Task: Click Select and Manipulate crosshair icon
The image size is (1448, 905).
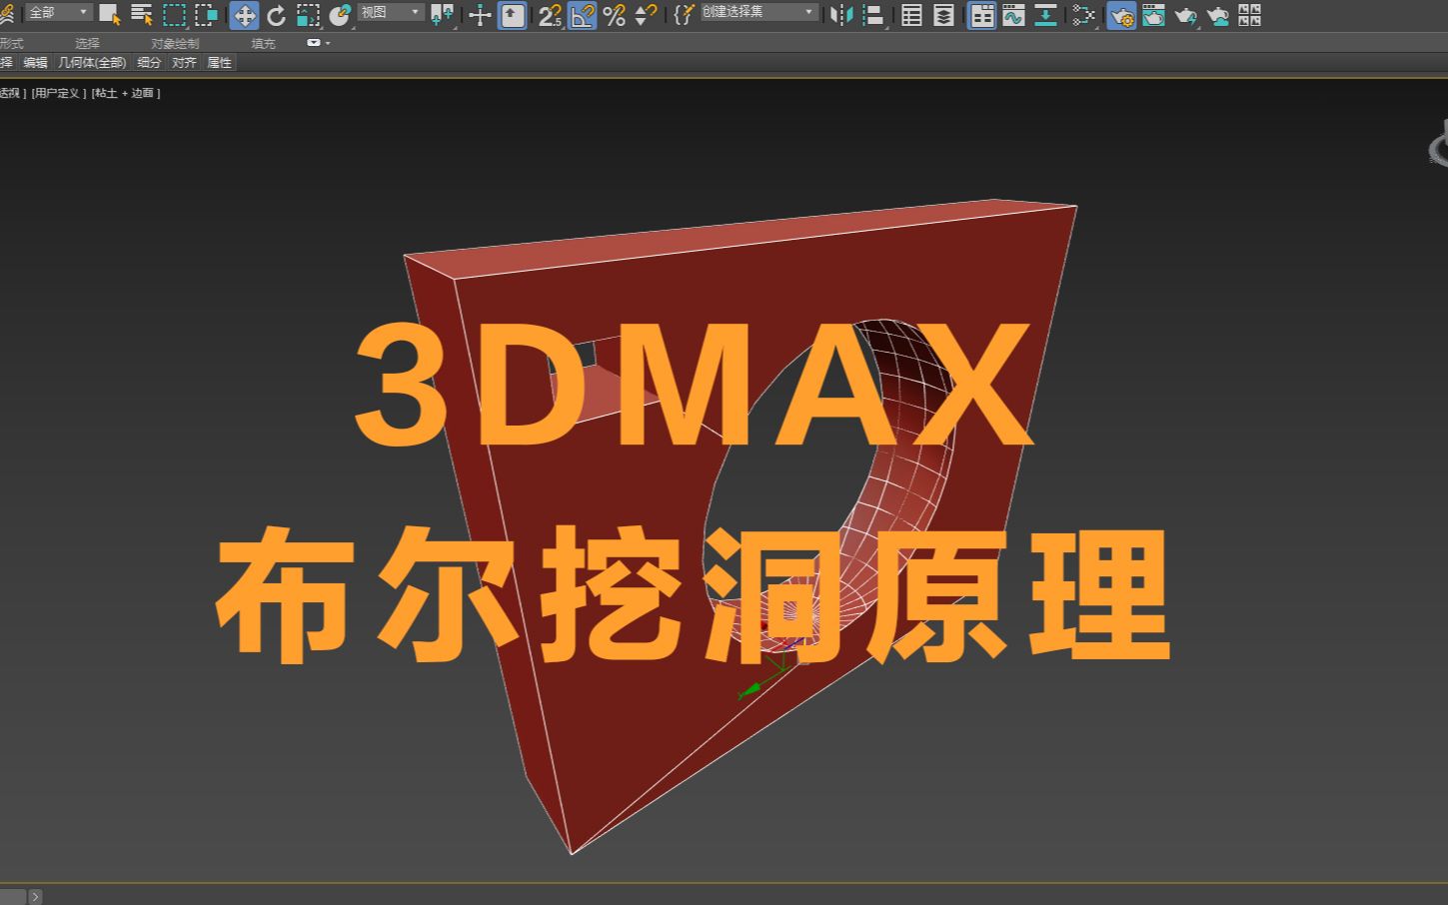Action: coord(480,14)
